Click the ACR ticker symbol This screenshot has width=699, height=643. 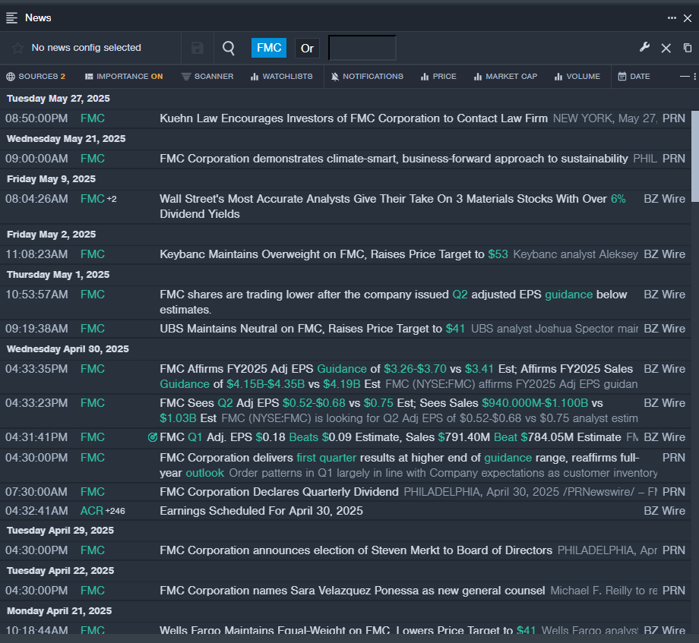92,511
